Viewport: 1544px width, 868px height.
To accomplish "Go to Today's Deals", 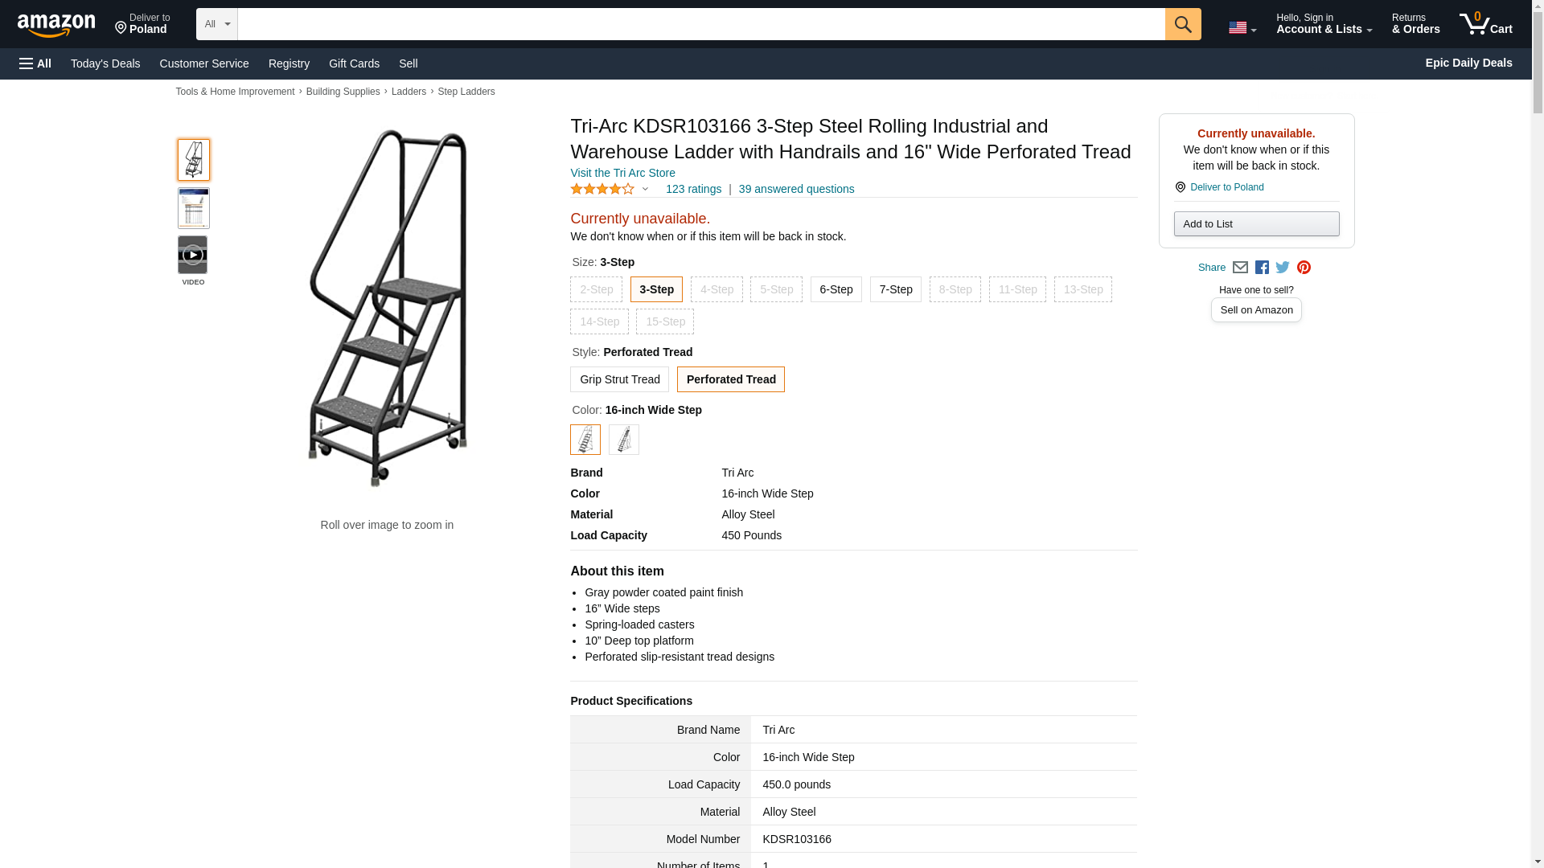I will click(x=105, y=63).
